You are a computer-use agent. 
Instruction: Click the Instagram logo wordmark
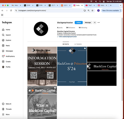[7, 23]
